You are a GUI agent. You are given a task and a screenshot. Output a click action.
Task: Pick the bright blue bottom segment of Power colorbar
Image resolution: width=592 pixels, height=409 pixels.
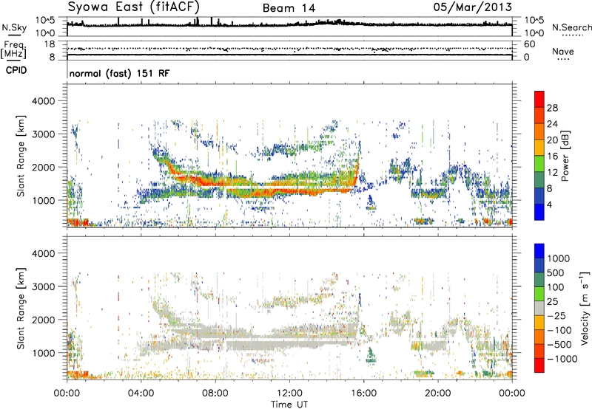pos(539,213)
